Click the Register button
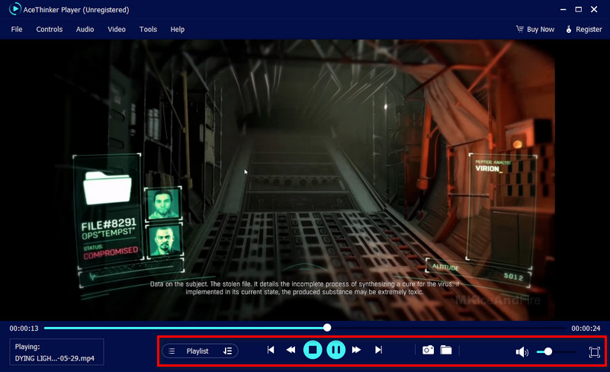Viewport: 610px width, 372px height. (583, 29)
